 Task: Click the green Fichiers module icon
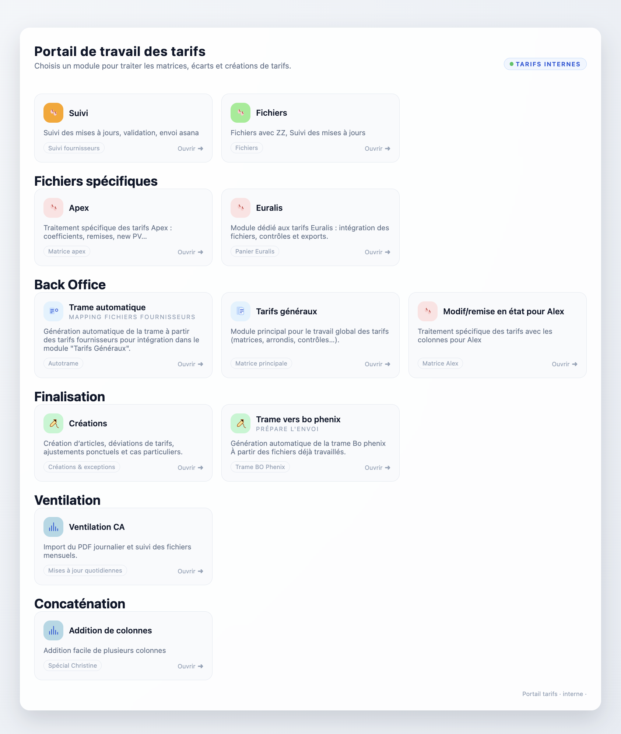[x=241, y=113]
